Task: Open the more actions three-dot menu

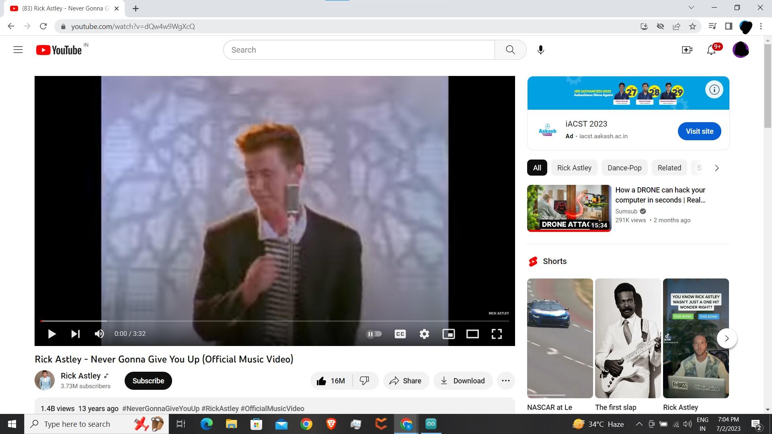Action: (505, 381)
